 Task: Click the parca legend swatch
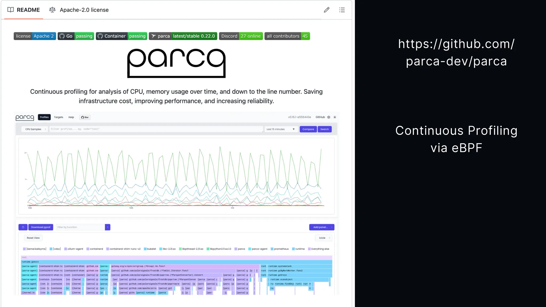(236, 249)
